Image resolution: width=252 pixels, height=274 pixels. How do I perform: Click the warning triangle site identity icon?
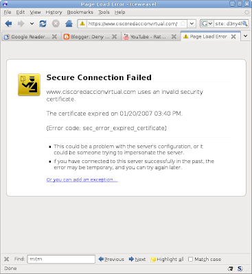(82, 23)
